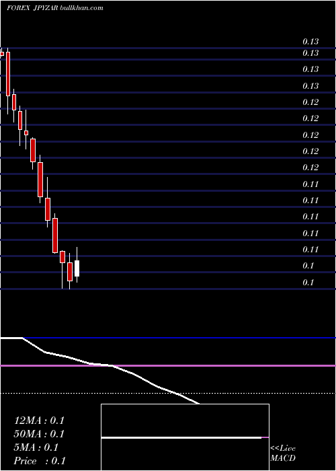
Task: Select the 12MA : 0.1 readout
Action: [x=39, y=421]
